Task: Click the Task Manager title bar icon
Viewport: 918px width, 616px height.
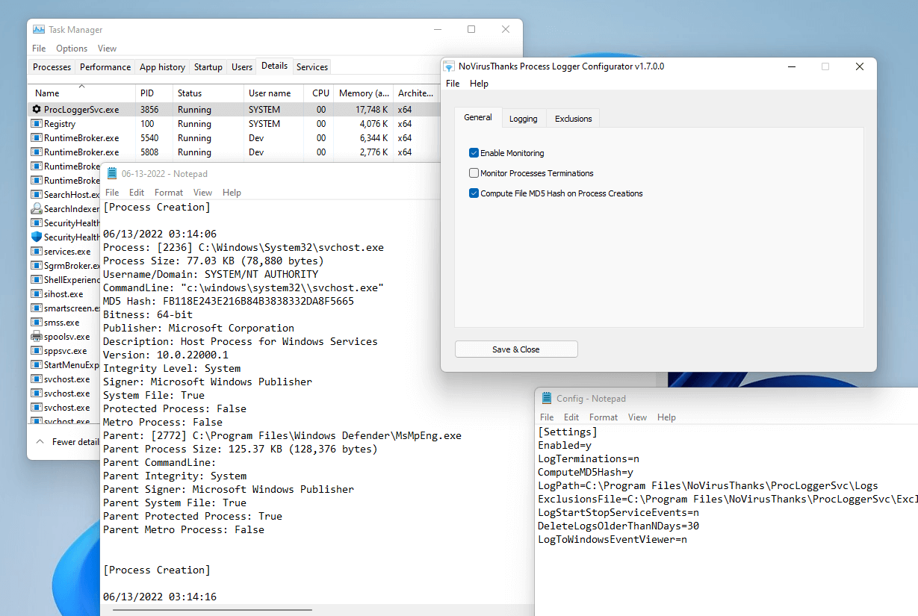Action: (39, 30)
